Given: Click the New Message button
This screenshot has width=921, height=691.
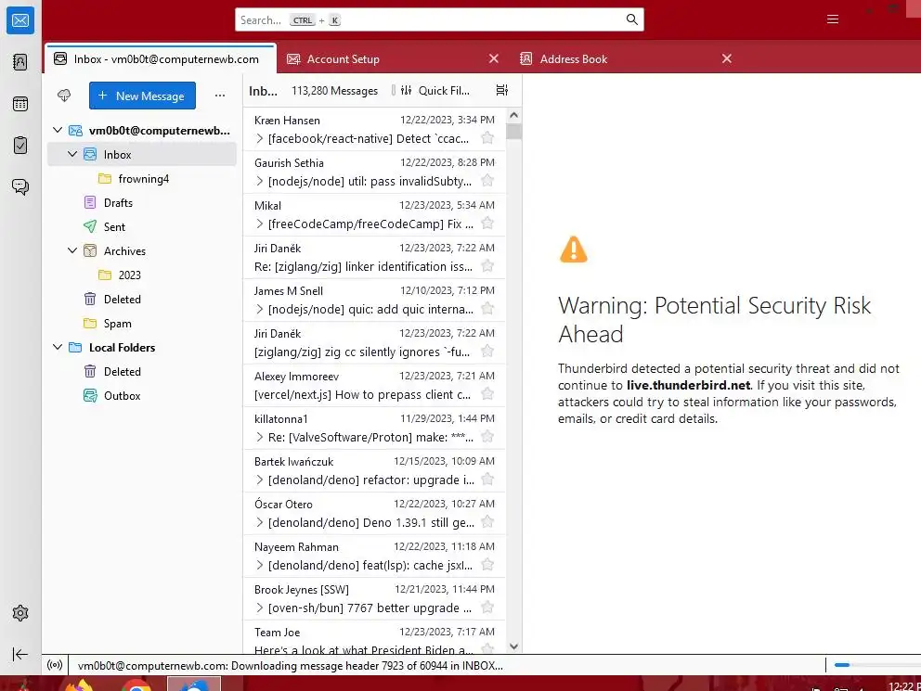Looking at the screenshot, I should pos(142,96).
